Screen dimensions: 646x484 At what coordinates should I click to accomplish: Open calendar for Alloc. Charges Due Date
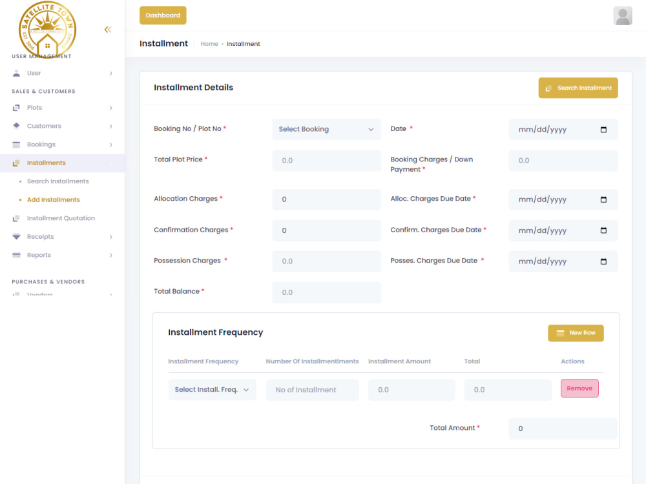(x=603, y=199)
